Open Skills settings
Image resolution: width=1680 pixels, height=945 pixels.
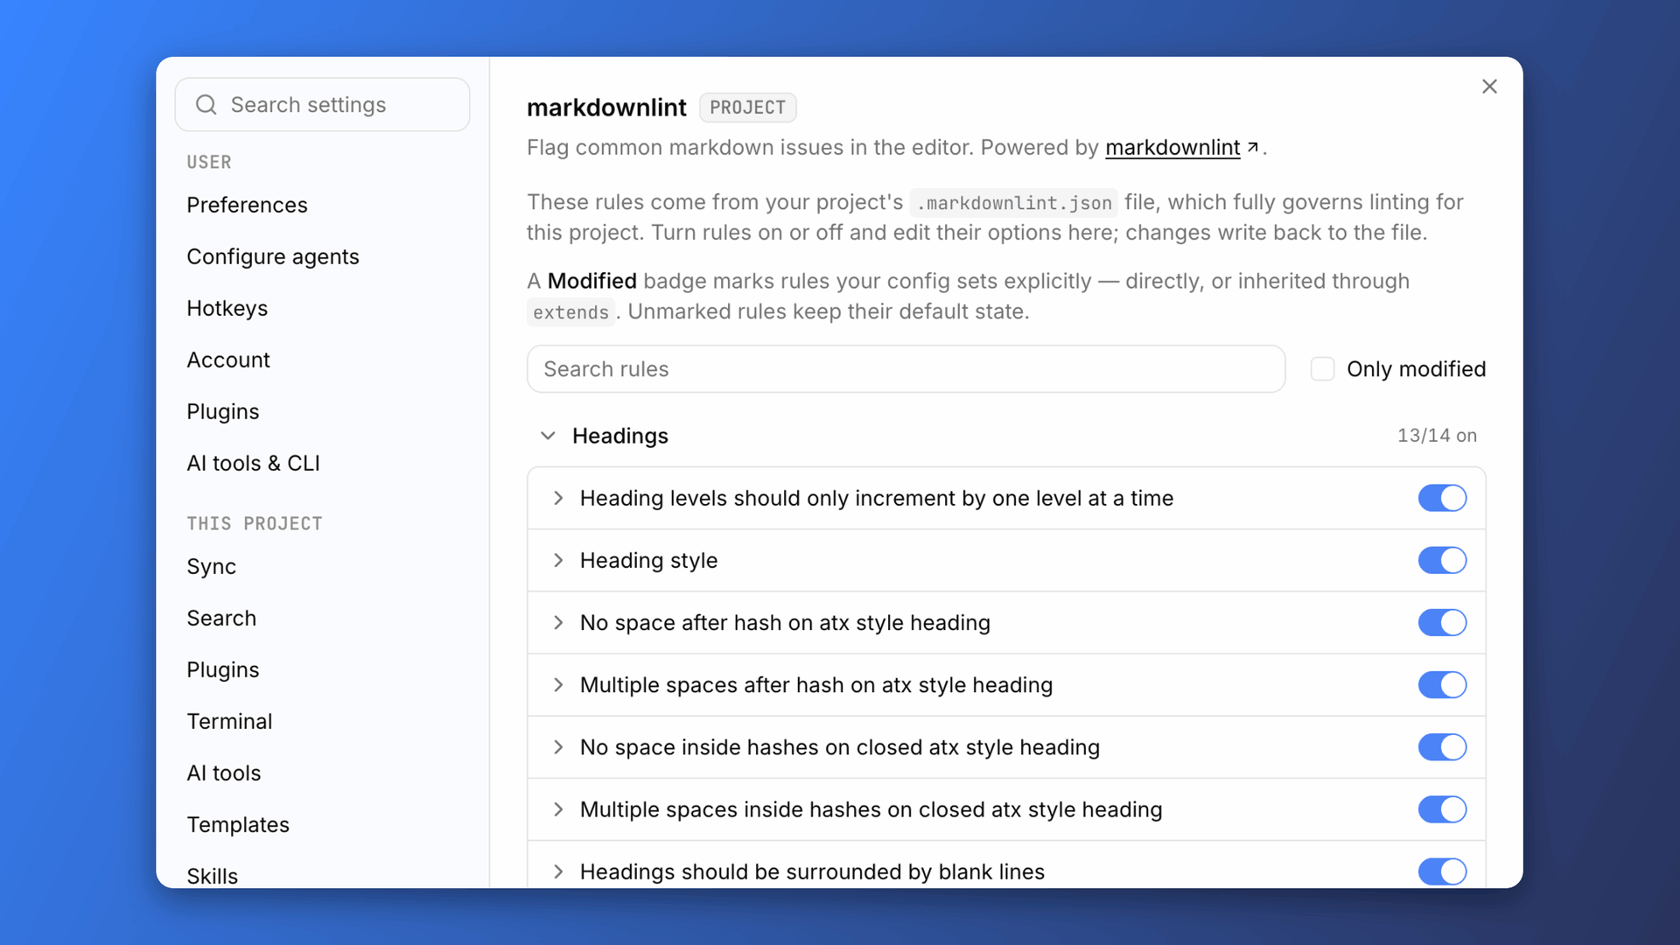coord(212,875)
